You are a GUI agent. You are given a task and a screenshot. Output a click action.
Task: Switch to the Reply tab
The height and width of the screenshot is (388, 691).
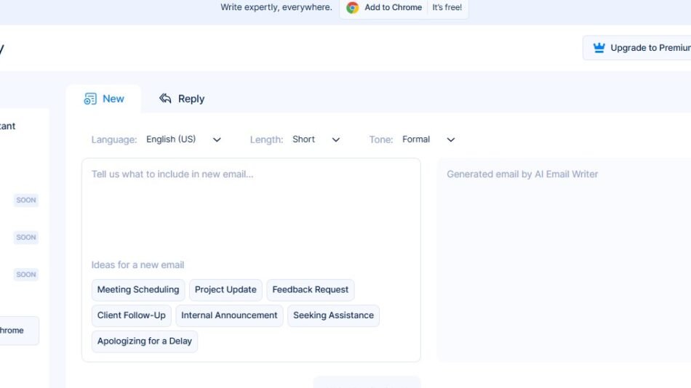click(182, 99)
